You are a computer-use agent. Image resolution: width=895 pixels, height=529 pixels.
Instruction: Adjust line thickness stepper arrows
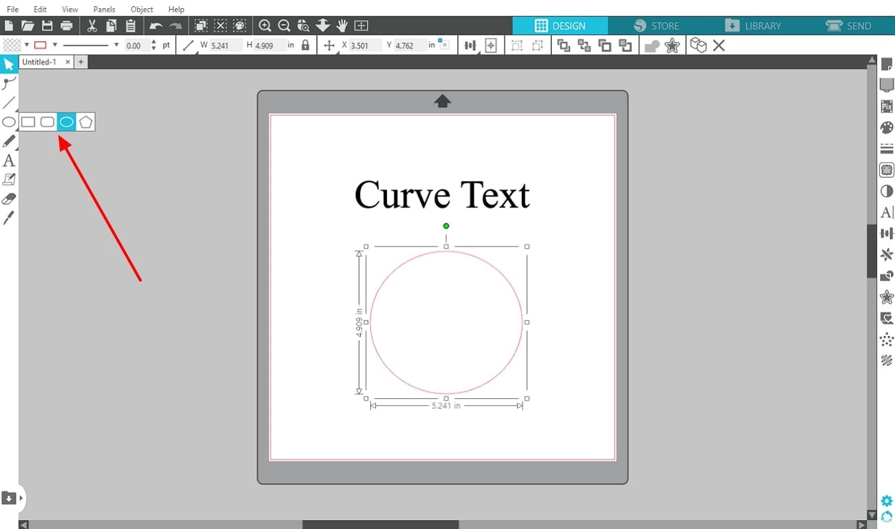[153, 45]
